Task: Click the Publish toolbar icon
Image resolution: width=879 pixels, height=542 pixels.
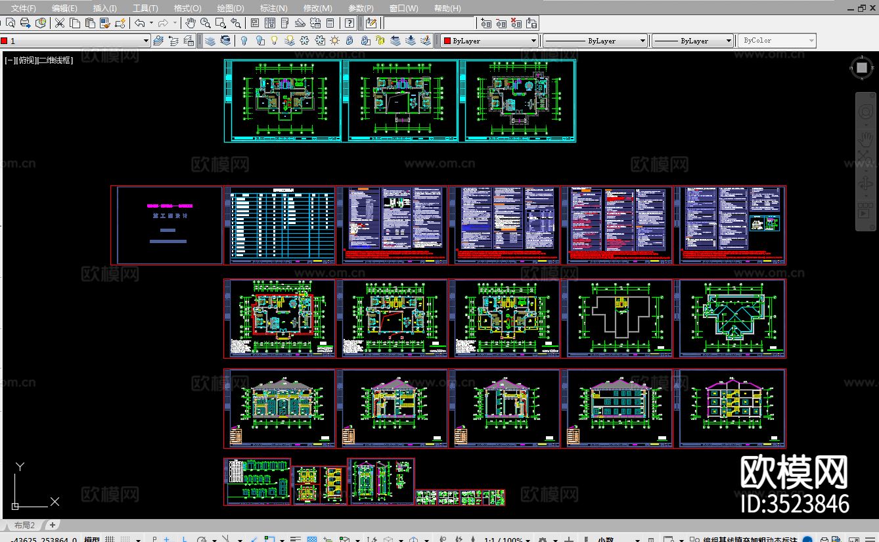Action: coord(25,23)
